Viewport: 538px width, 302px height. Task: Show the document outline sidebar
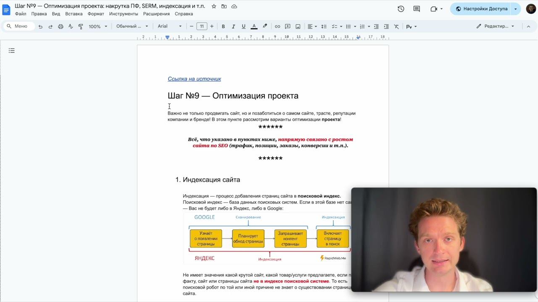(12, 51)
